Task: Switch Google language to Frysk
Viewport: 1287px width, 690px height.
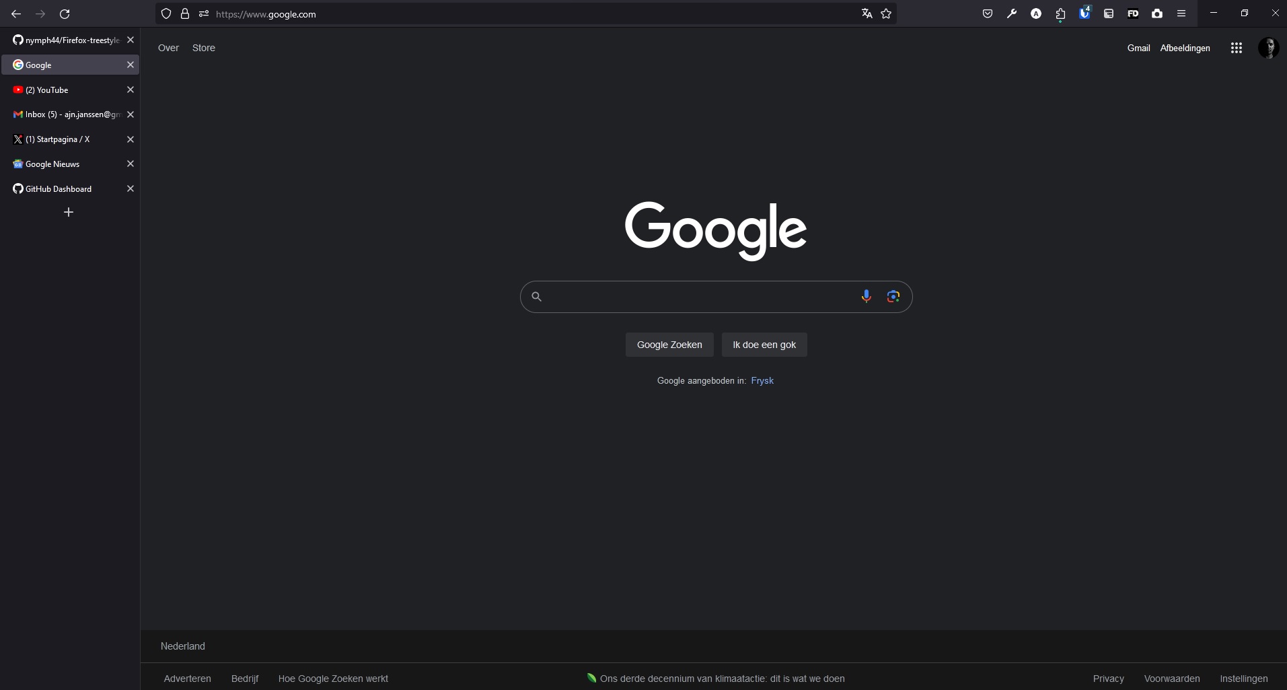Action: pos(762,380)
